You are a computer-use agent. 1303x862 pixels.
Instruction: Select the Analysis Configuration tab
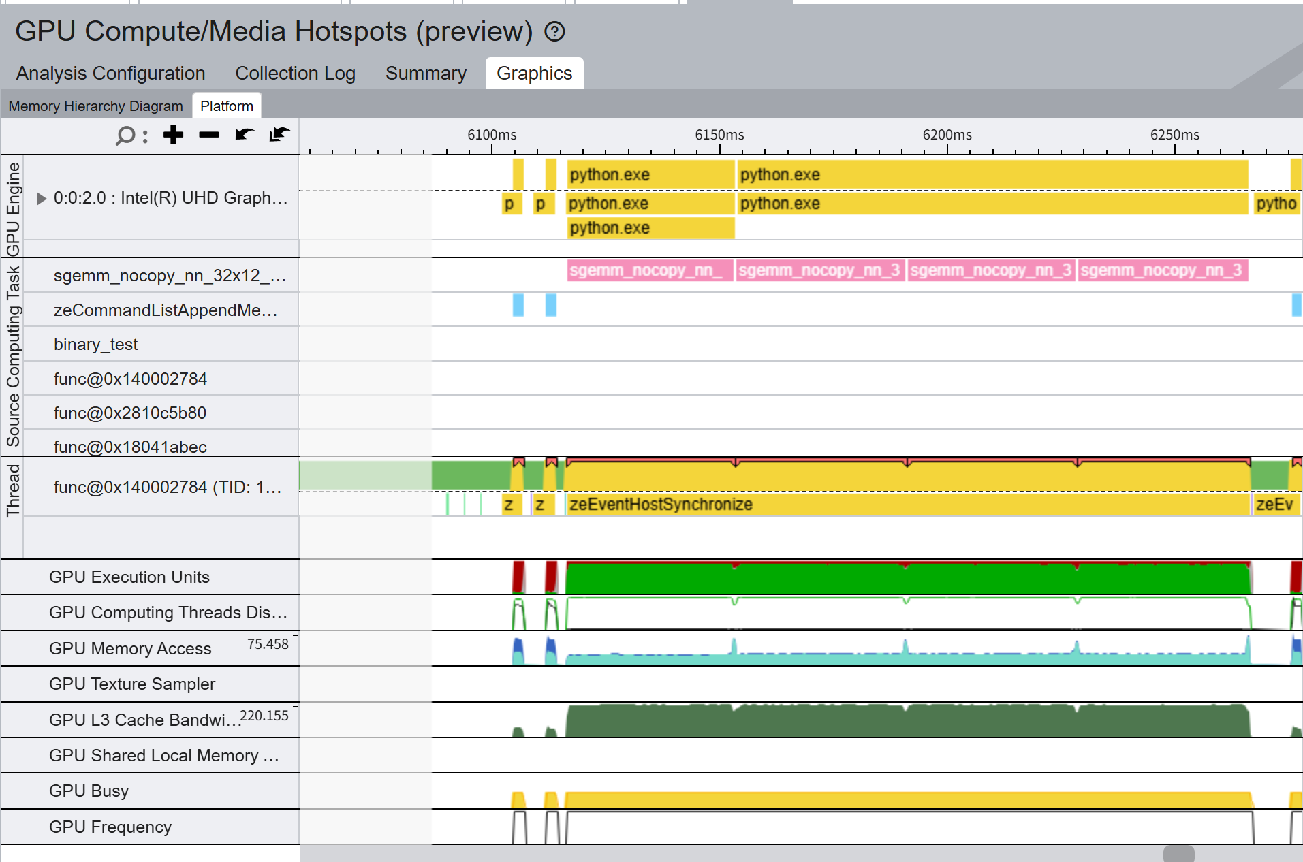[x=111, y=73]
